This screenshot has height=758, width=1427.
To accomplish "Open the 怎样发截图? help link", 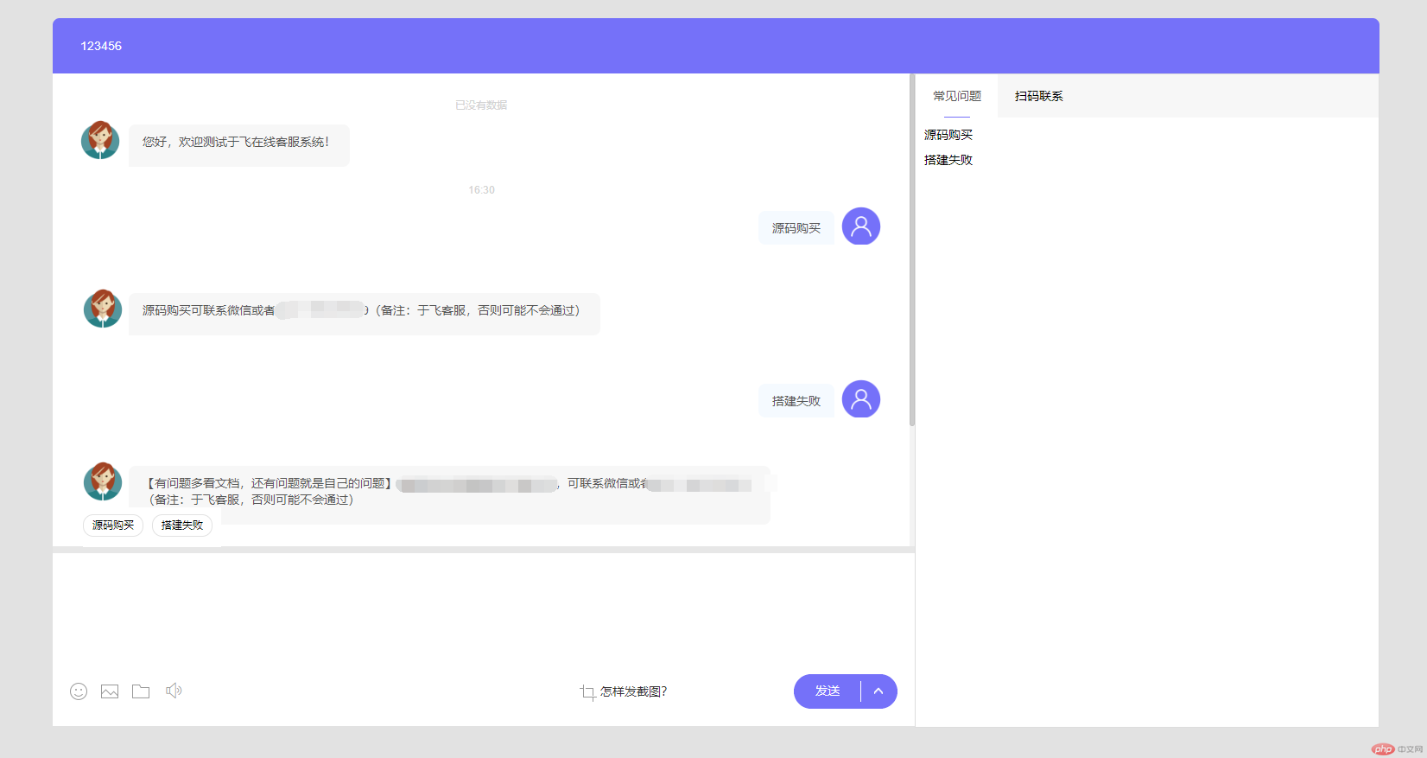I will tap(634, 691).
